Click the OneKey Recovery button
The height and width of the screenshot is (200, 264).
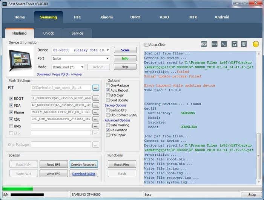coord(84,164)
